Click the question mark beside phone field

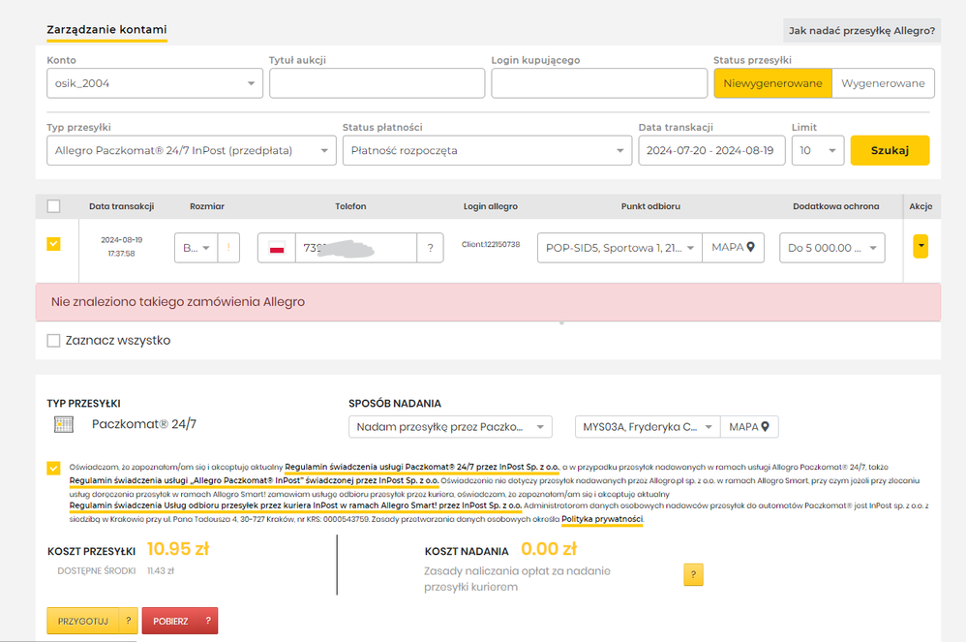click(x=430, y=248)
